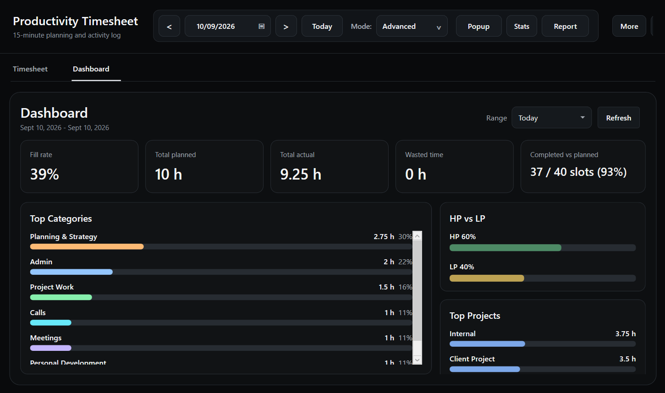Open calendar picker icon in date field

tap(262, 26)
